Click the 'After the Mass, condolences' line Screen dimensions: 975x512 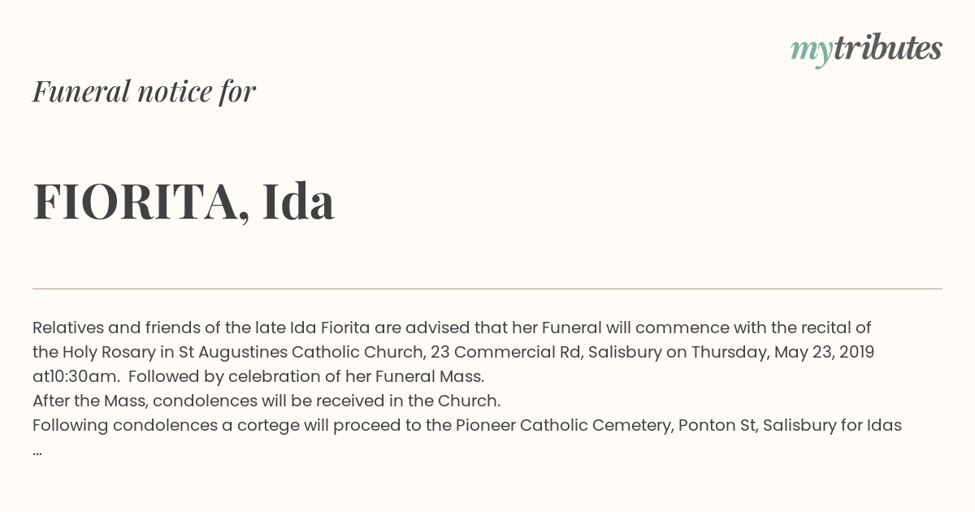point(266,401)
